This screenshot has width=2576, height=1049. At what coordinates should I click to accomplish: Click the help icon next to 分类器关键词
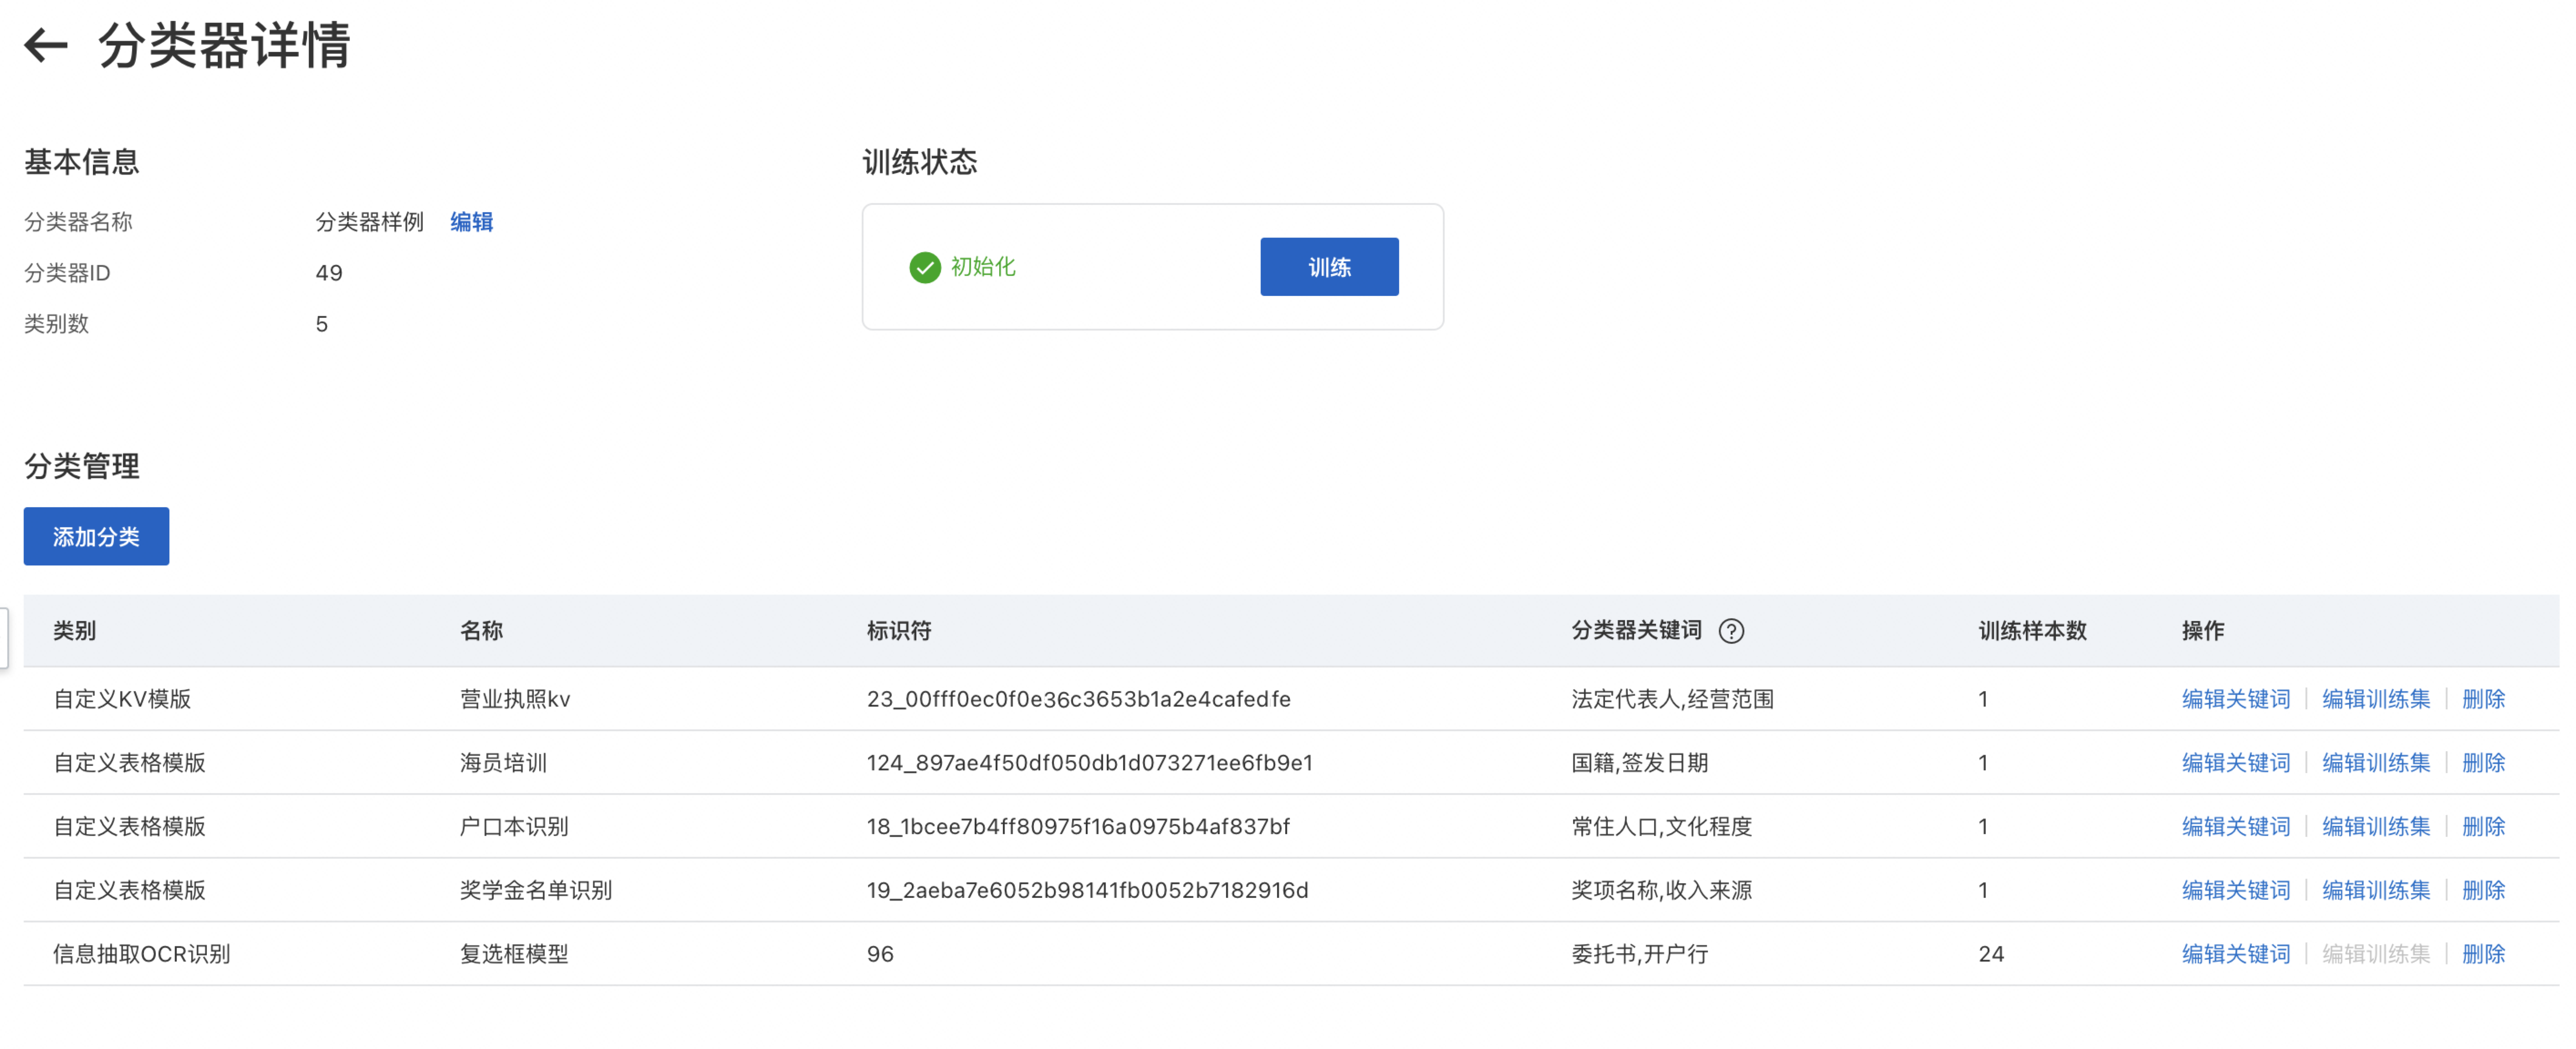(x=1731, y=631)
